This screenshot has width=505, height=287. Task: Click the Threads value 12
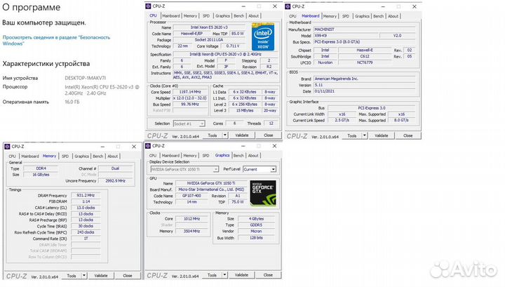pos(271,124)
